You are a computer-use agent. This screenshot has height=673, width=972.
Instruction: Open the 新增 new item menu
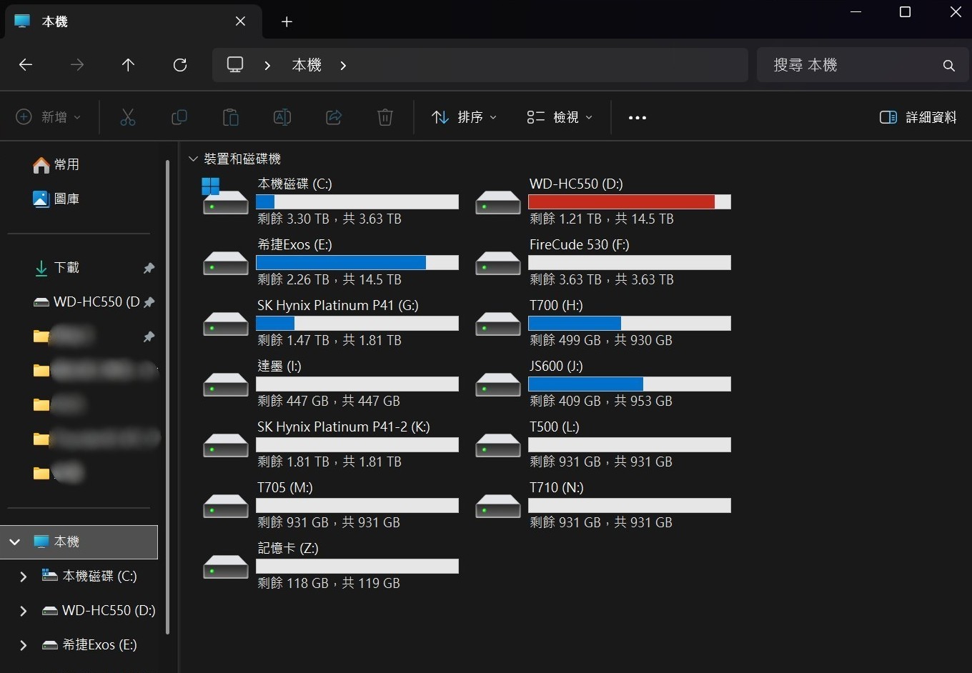click(x=49, y=117)
